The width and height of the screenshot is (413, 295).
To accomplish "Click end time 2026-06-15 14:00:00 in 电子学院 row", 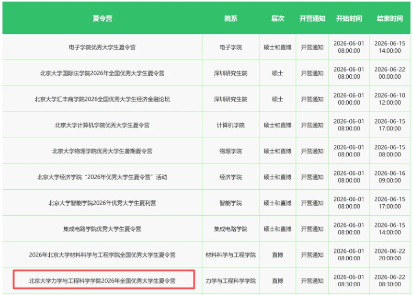I will click(390, 47).
